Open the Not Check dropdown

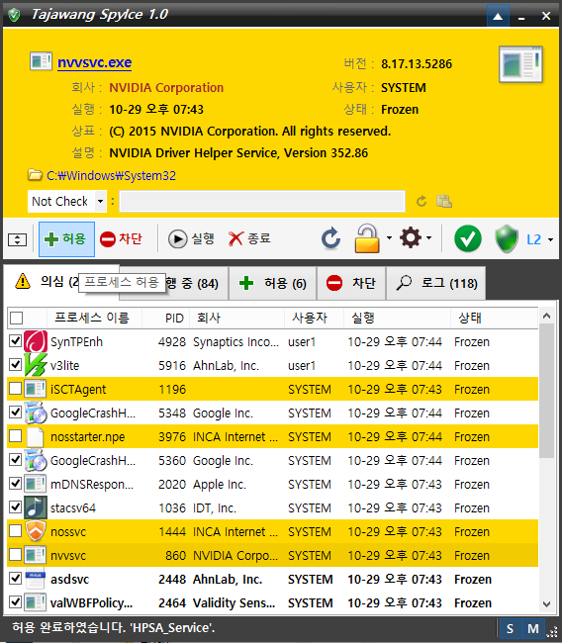(x=67, y=202)
